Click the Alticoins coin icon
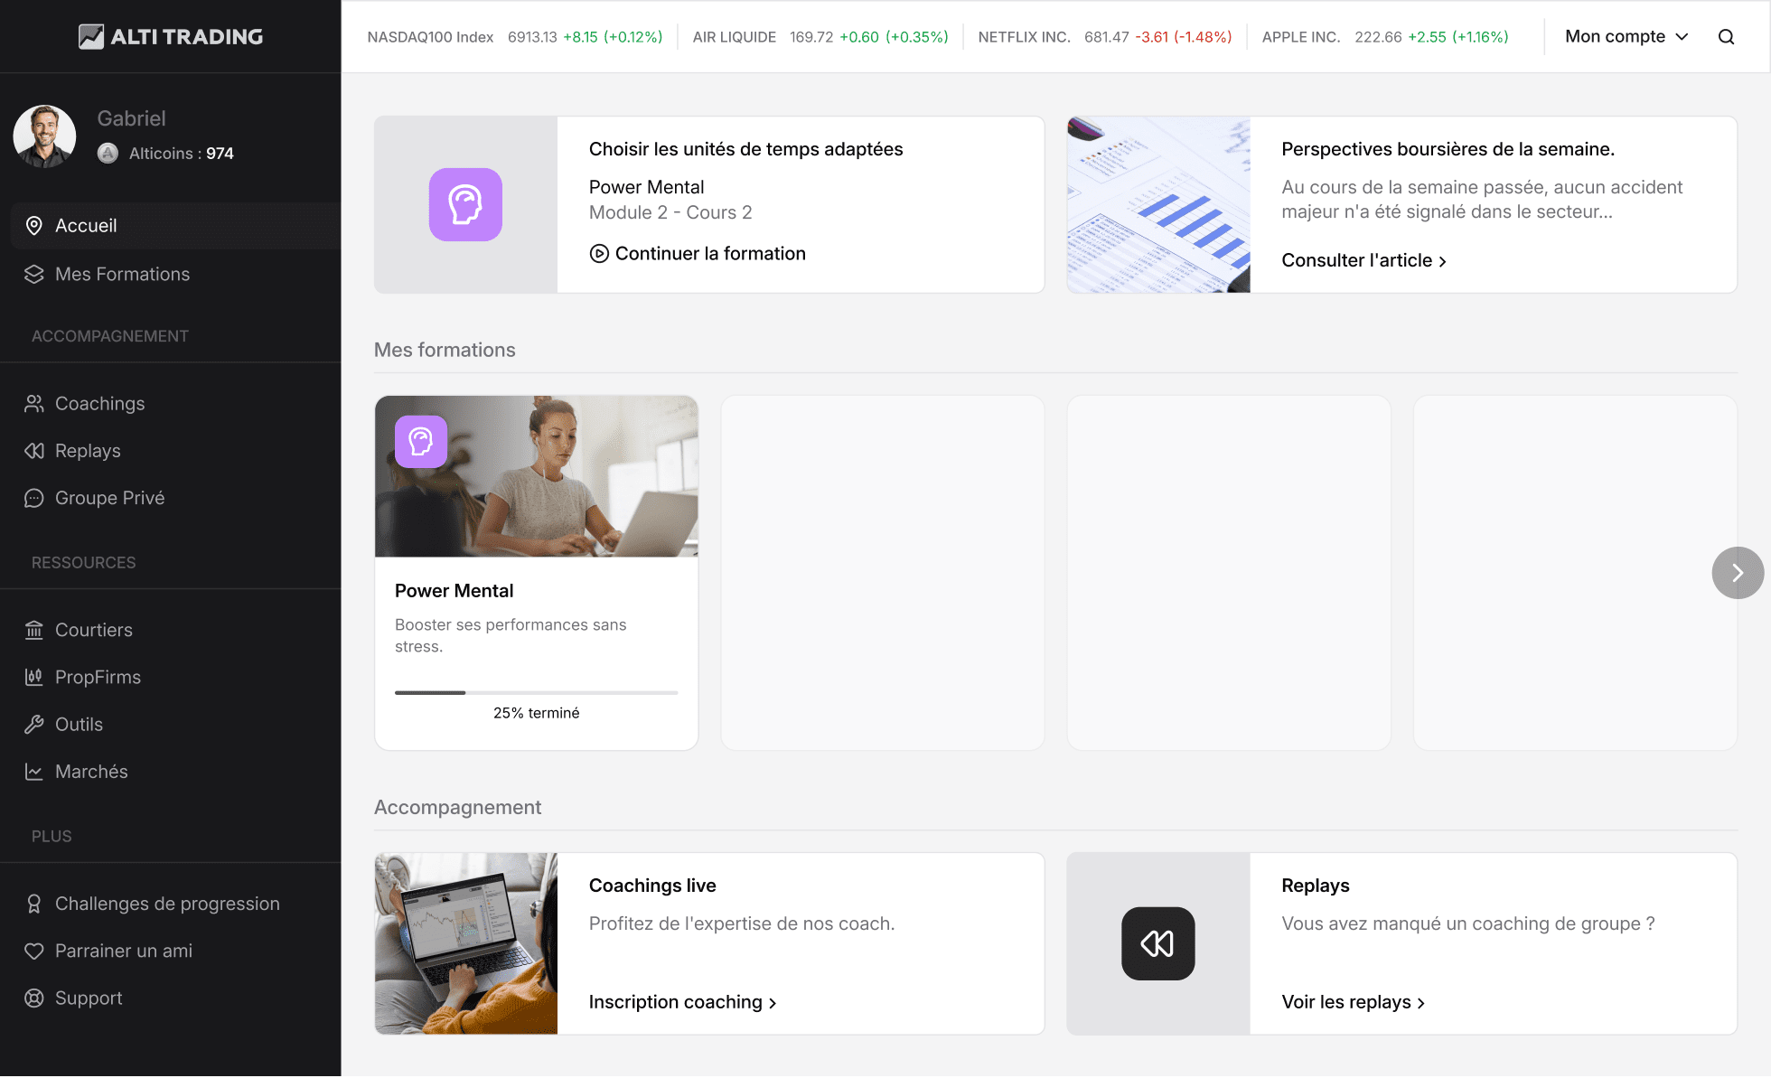This screenshot has height=1078, width=1771. click(x=108, y=153)
